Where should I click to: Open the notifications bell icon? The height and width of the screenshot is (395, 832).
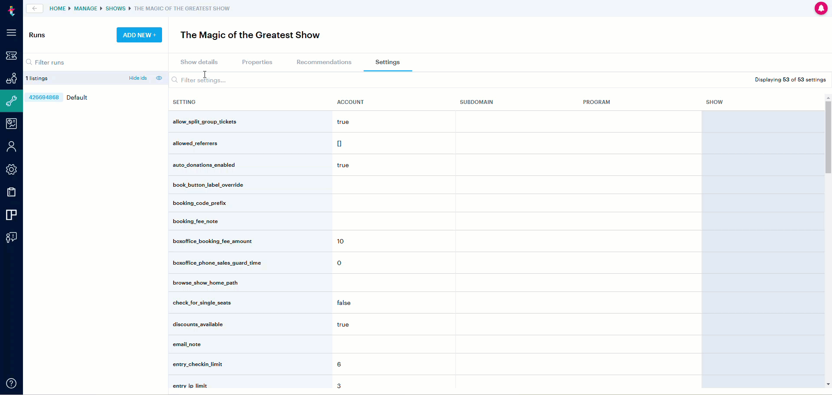[x=821, y=8]
